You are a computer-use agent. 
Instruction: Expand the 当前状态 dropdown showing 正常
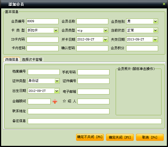[x=155, y=30]
